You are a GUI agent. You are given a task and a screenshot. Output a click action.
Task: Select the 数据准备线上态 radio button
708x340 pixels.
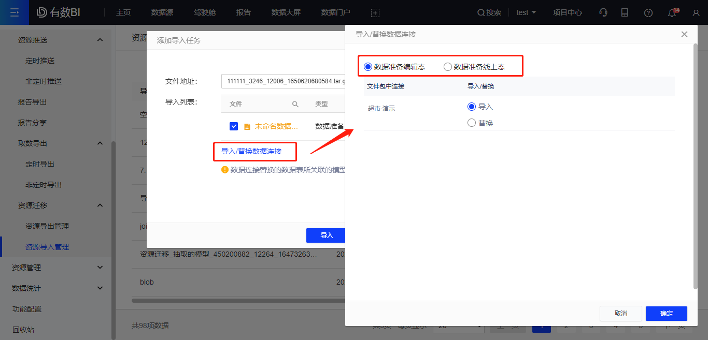click(x=447, y=66)
